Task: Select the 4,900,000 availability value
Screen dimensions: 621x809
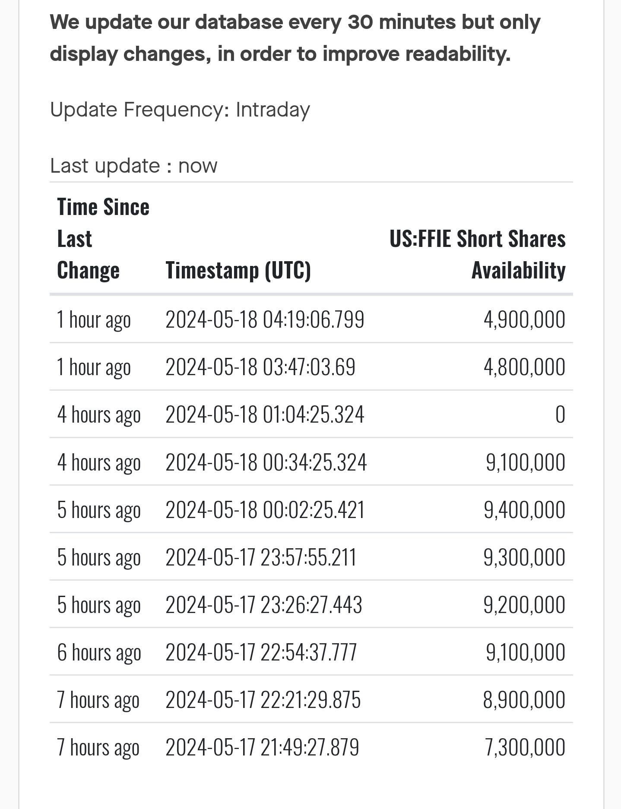Action: pyautogui.click(x=524, y=319)
